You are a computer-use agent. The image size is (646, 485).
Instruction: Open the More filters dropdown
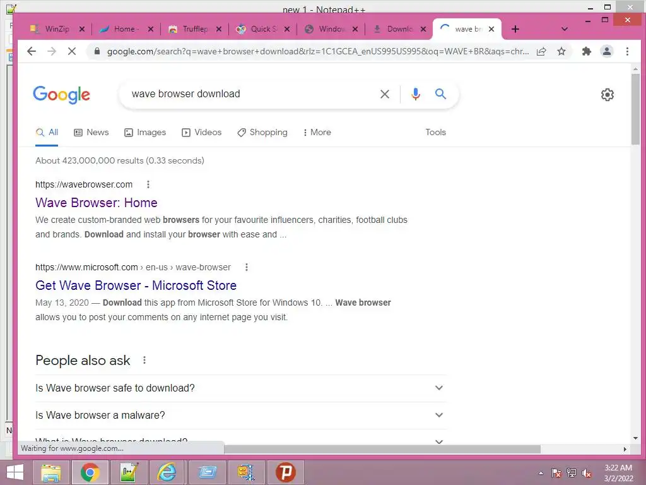317,133
